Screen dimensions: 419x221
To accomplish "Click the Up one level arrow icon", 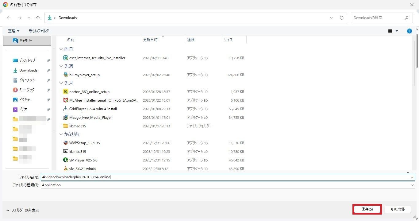I will [38, 18].
